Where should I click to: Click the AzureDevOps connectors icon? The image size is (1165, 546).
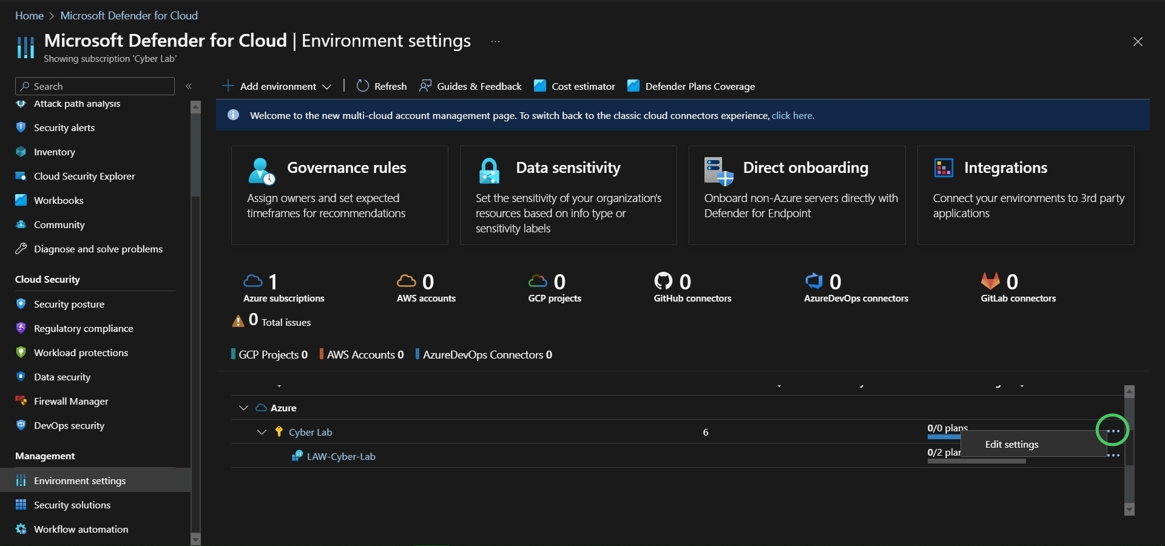tap(814, 281)
